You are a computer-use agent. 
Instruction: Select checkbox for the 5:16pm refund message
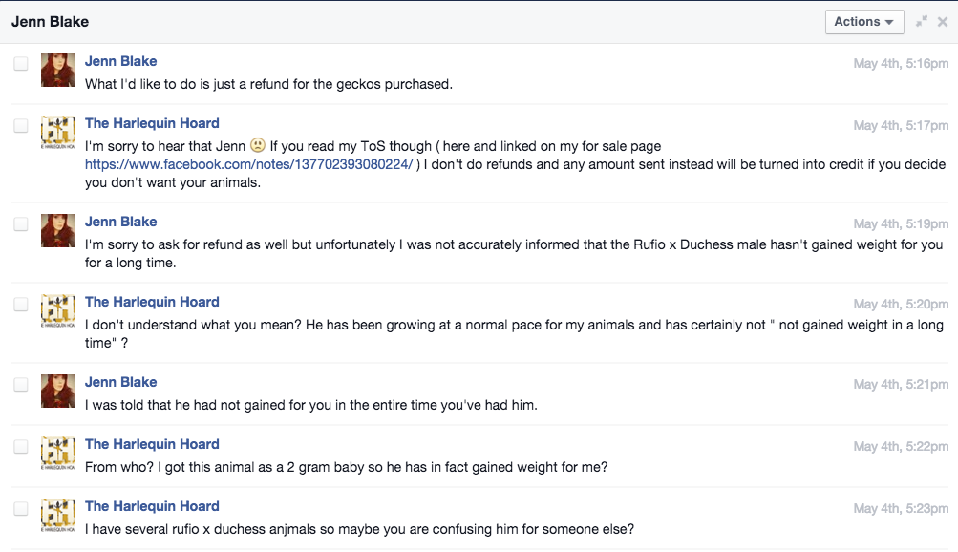click(21, 63)
